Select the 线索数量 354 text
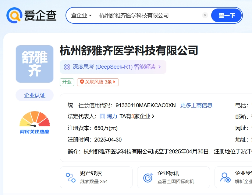 (x=94, y=182)
